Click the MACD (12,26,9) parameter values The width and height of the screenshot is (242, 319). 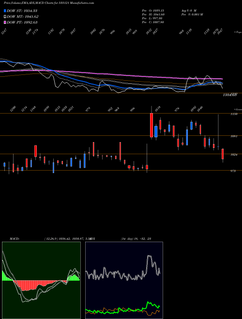67,238
